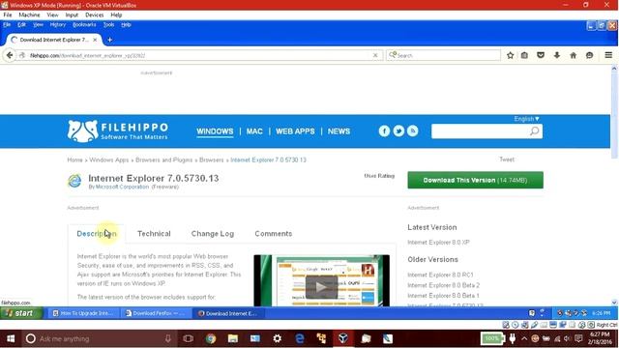Screen dimensions: 619x348
Task: Show hidden tray icons chevron
Action: click(524, 338)
